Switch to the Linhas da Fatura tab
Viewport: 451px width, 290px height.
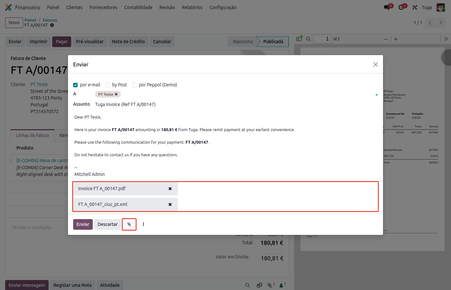pyautogui.click(x=33, y=135)
